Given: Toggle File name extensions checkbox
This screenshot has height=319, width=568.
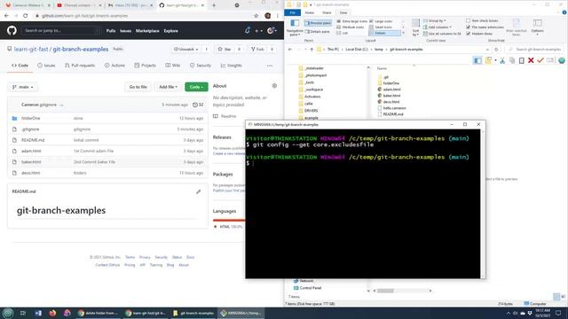Looking at the screenshot, I should click(x=468, y=27).
